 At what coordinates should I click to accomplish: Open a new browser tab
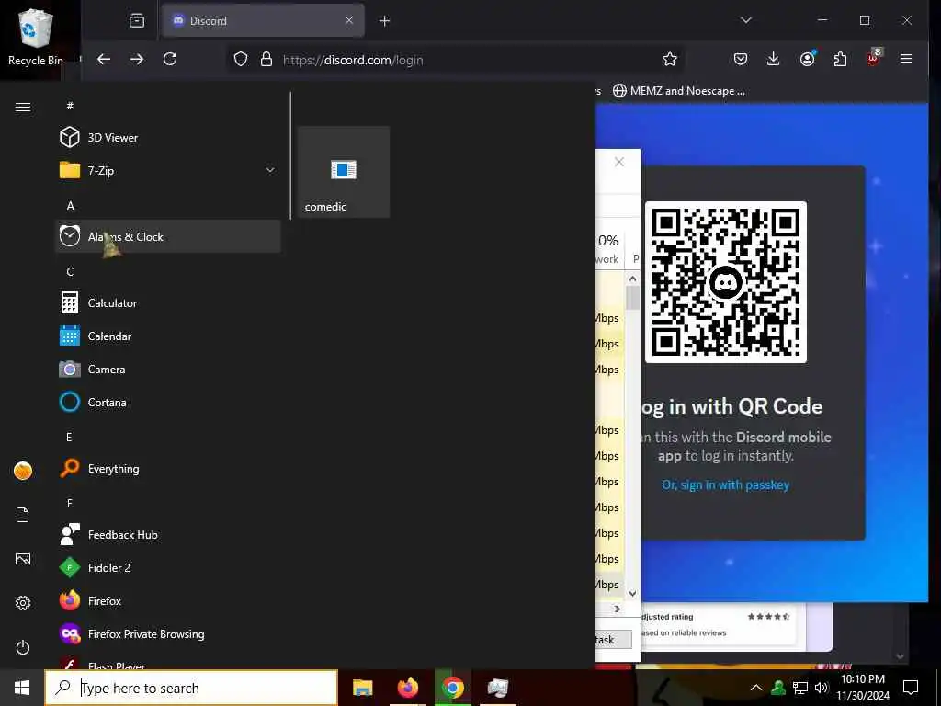pyautogui.click(x=385, y=21)
